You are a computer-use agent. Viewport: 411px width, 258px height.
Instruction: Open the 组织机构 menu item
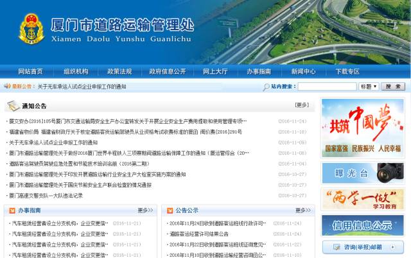click(76, 71)
